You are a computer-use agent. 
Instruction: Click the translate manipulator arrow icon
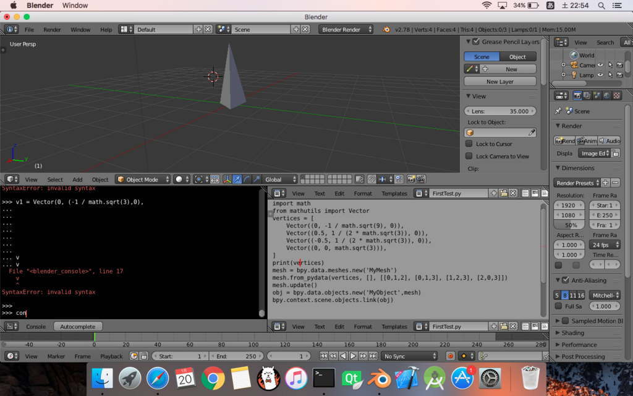237,179
